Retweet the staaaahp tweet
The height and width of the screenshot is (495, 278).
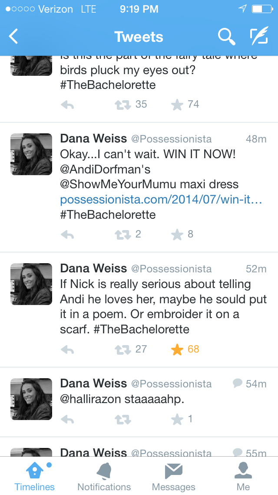point(122,420)
